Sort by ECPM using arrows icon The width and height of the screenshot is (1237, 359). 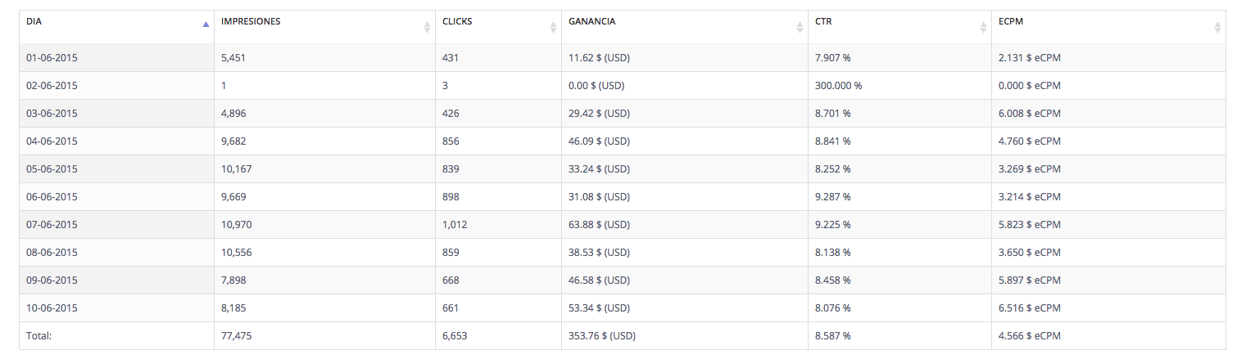click(1217, 27)
